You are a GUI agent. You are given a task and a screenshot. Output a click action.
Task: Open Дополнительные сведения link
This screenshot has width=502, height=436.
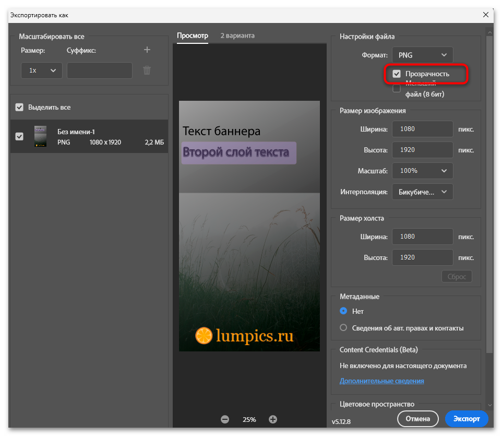(x=381, y=381)
